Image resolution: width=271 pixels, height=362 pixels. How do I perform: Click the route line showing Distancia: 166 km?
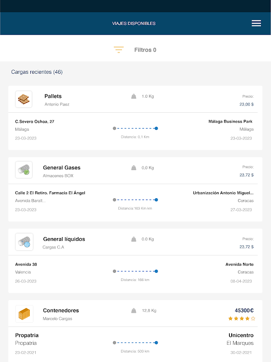(x=135, y=271)
